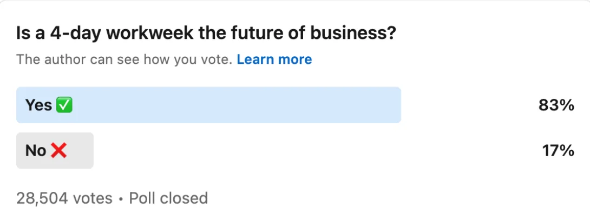Viewport: 590px width, 220px height.
Task: Click the word votes in the footer
Action: point(93,198)
